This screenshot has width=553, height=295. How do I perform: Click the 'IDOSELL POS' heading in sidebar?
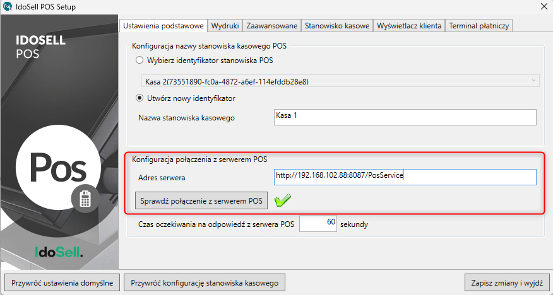40,47
